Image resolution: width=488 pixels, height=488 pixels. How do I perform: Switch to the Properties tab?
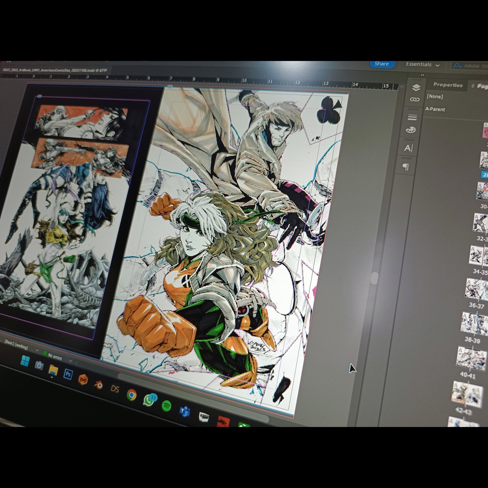448,85
